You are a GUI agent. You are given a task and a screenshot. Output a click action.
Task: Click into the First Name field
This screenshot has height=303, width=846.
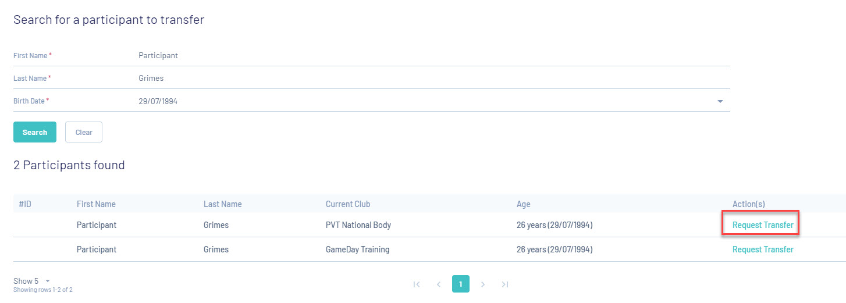431,56
